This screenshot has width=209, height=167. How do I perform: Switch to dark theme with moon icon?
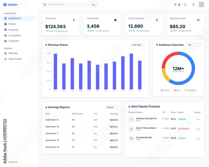click(x=185, y=5)
